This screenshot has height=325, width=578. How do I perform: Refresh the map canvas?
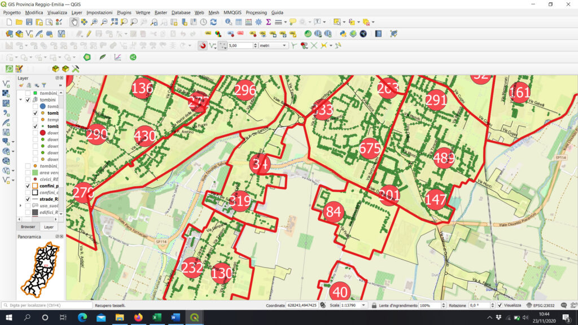(x=213, y=23)
